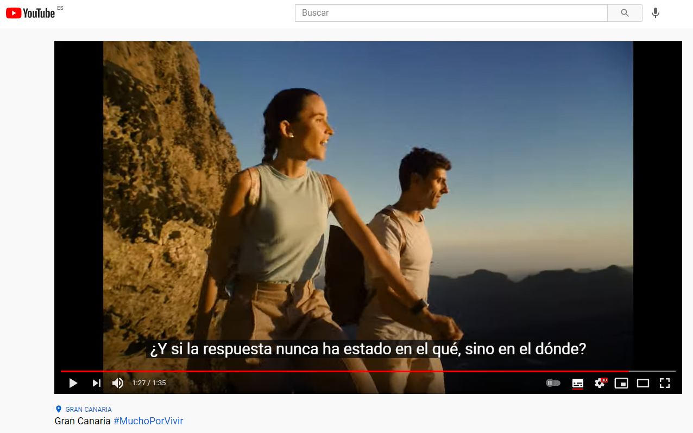Start voice search with the microphone icon
Screen dimensions: 693x433
pyautogui.click(x=656, y=13)
